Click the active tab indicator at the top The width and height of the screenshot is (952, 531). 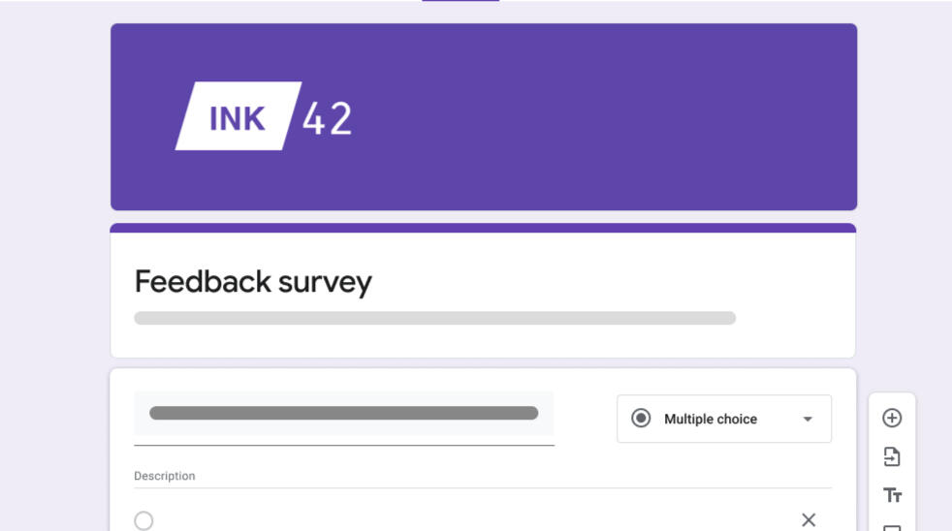click(460, 1)
